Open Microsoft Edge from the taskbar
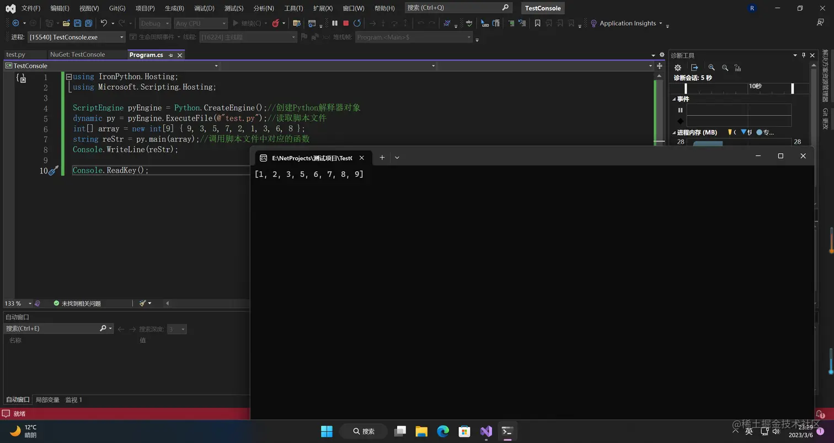834x443 pixels. click(443, 431)
